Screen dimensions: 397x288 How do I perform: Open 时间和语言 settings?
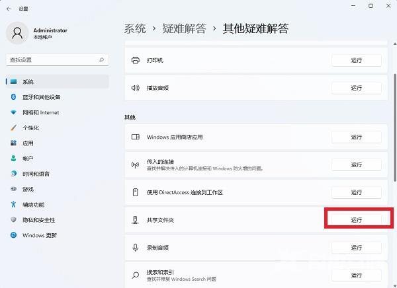tap(57, 174)
